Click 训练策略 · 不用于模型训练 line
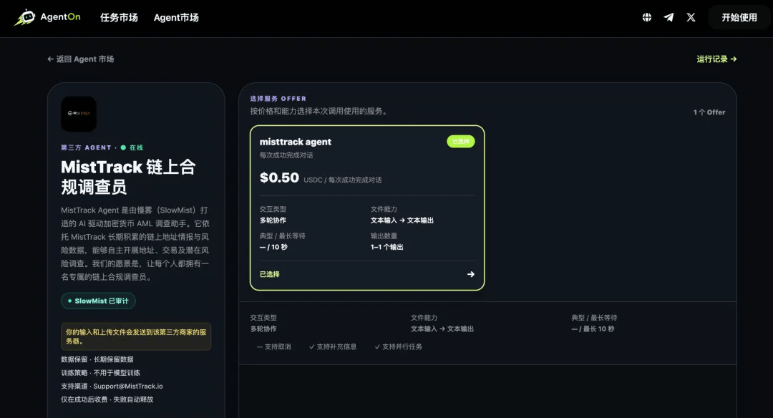 coord(101,373)
